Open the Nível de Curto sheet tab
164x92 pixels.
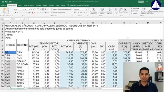47,88
